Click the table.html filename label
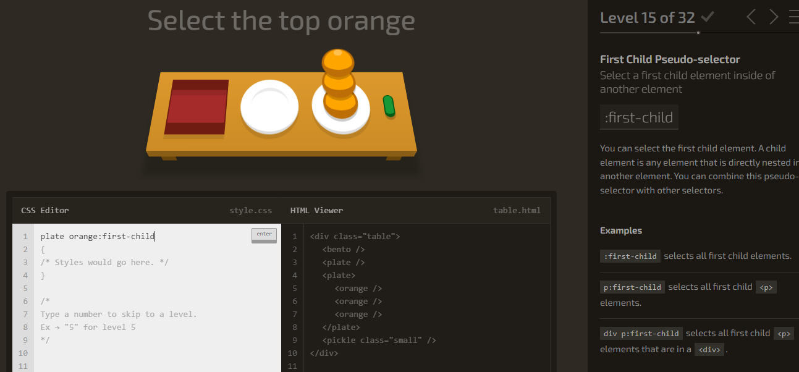This screenshot has height=372, width=799. 517,210
